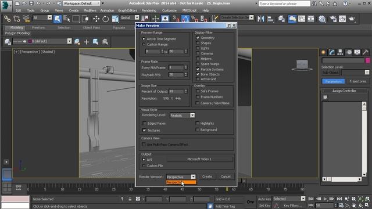This screenshot has width=372, height=209.
Task: Open layer 0 (default) dropdown
Action: [x=69, y=41]
